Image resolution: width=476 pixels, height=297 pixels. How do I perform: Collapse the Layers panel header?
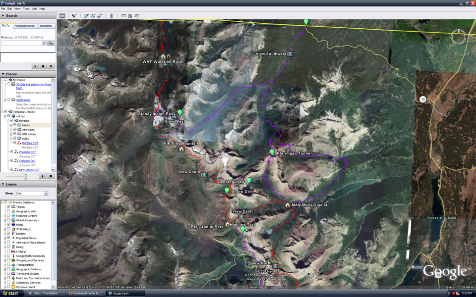point(28,184)
